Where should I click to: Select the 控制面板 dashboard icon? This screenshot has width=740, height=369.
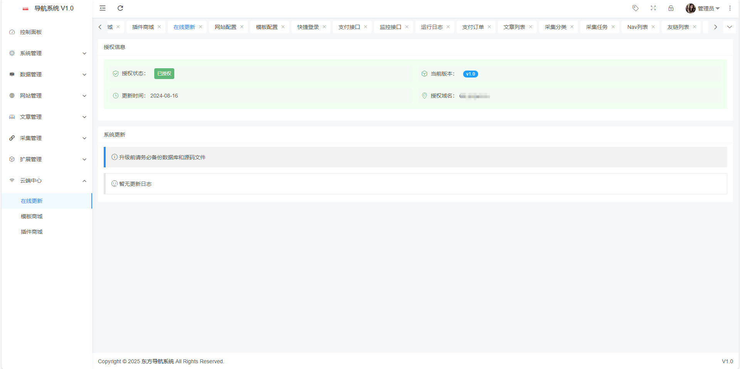tap(12, 32)
